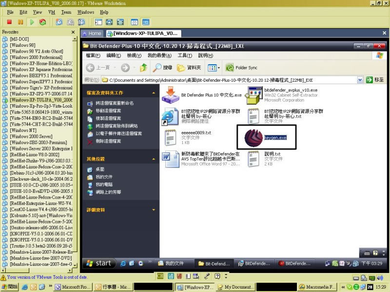Click the CH language indicator icon
The image size is (390, 292).
[160, 276]
